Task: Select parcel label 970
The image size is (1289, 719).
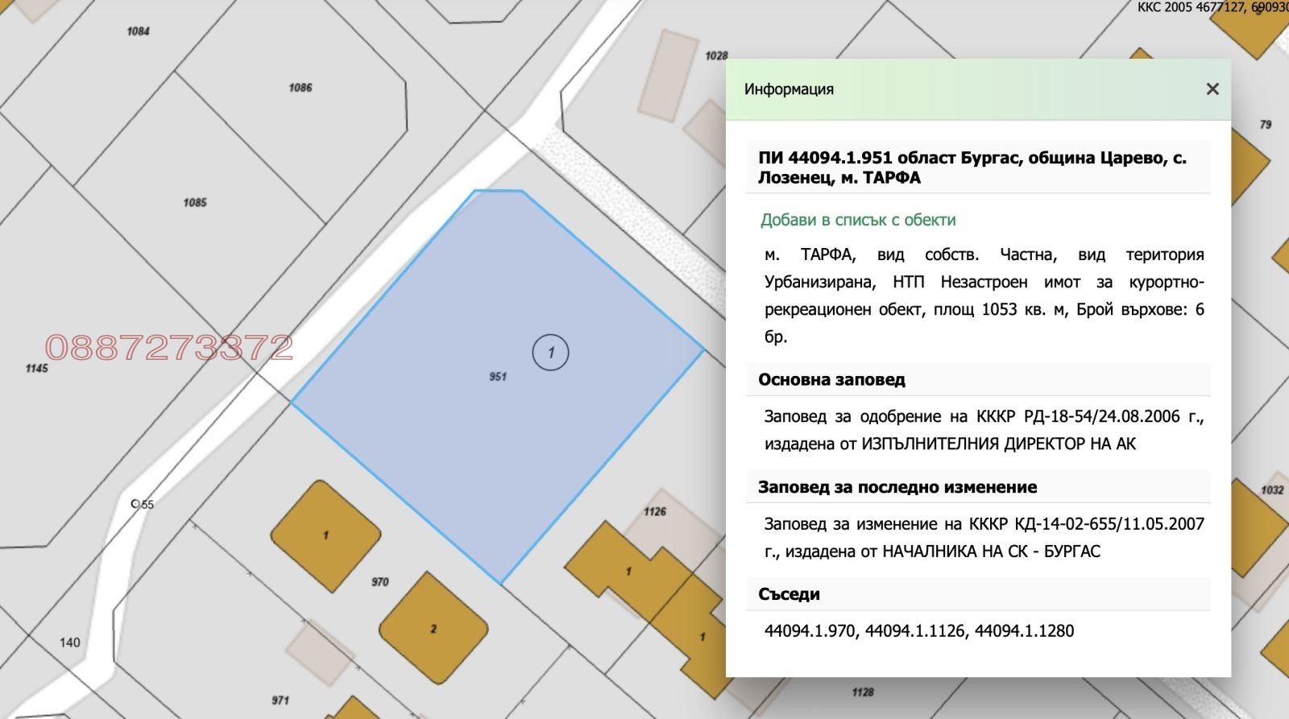Action: (x=380, y=581)
